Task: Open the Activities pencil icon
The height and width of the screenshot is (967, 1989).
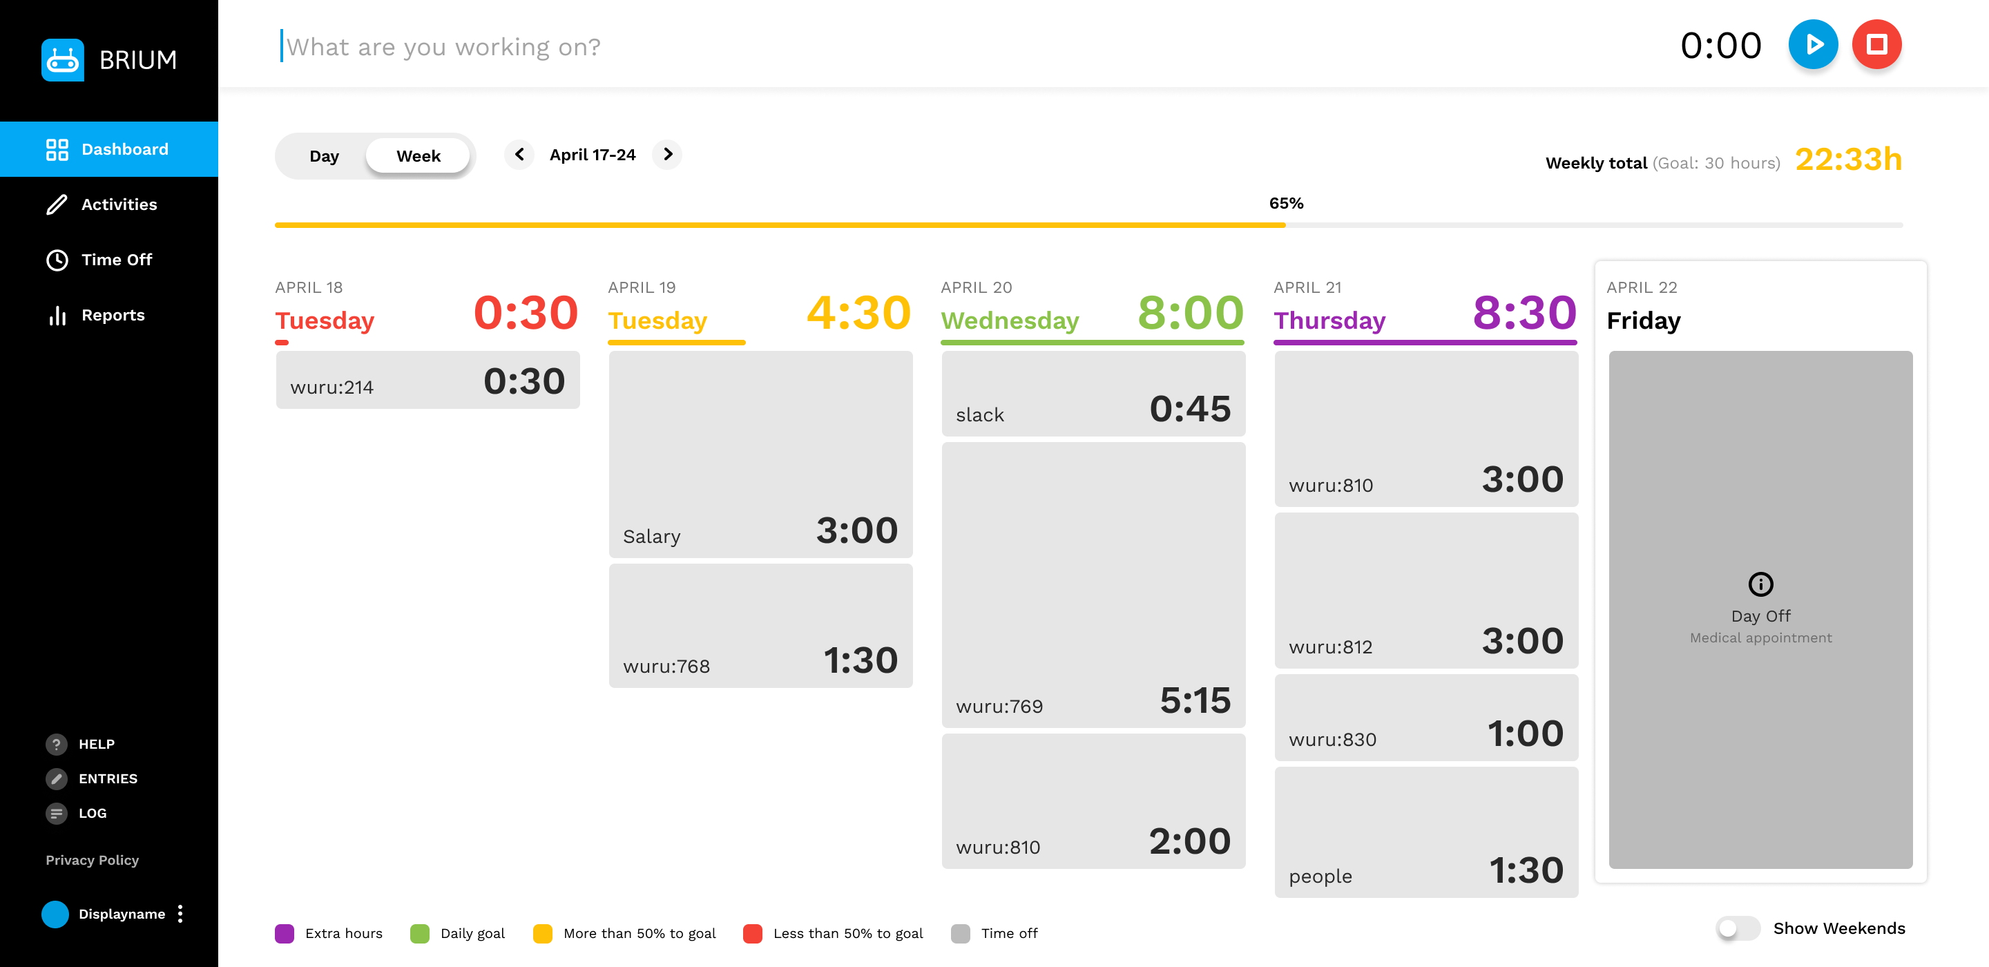Action: [x=57, y=204]
